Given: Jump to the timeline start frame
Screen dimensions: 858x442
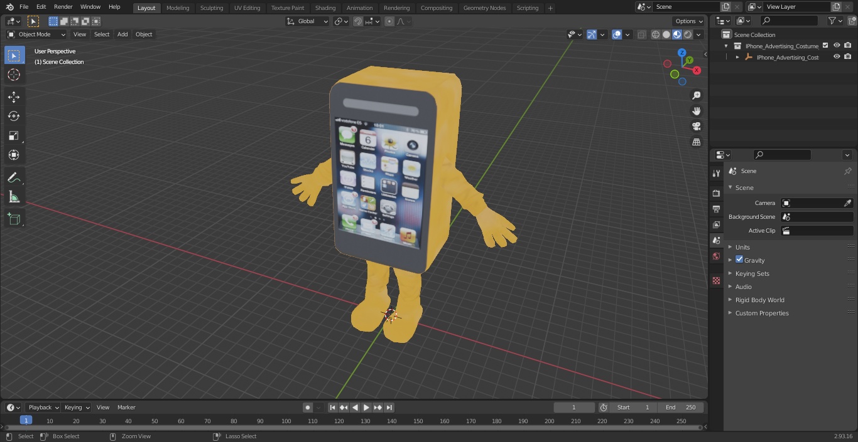Looking at the screenshot, I should [x=333, y=408].
